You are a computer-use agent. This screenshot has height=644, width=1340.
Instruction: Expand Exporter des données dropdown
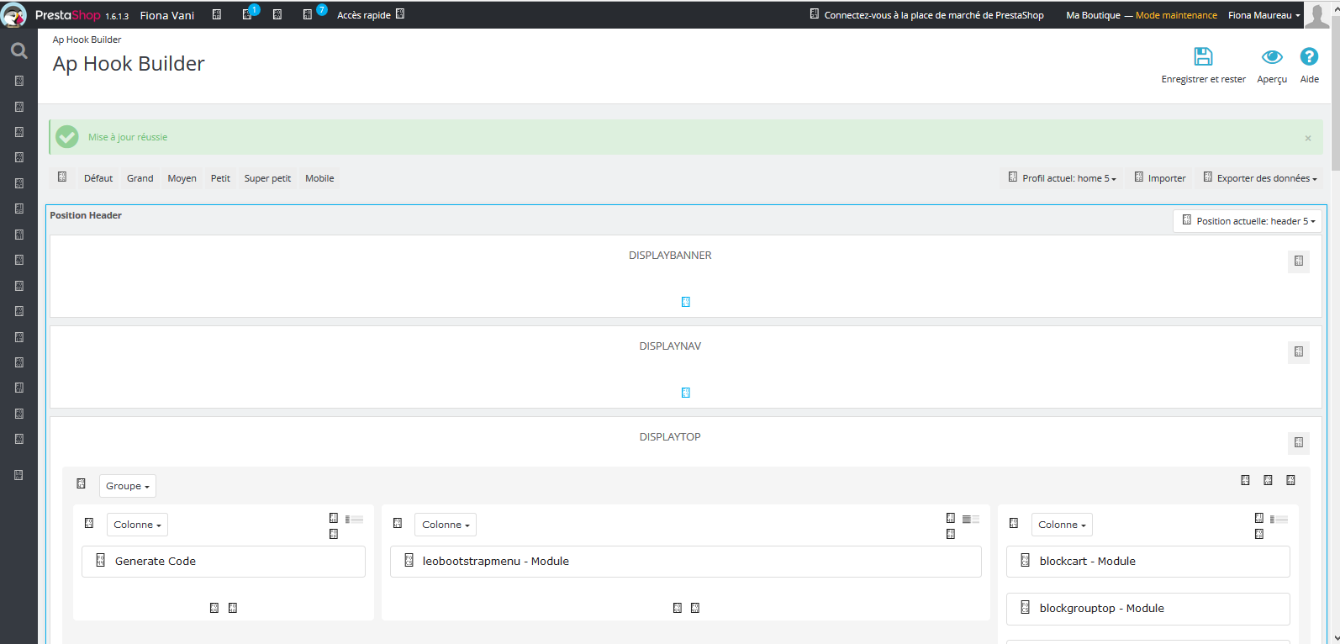pyautogui.click(x=1259, y=178)
